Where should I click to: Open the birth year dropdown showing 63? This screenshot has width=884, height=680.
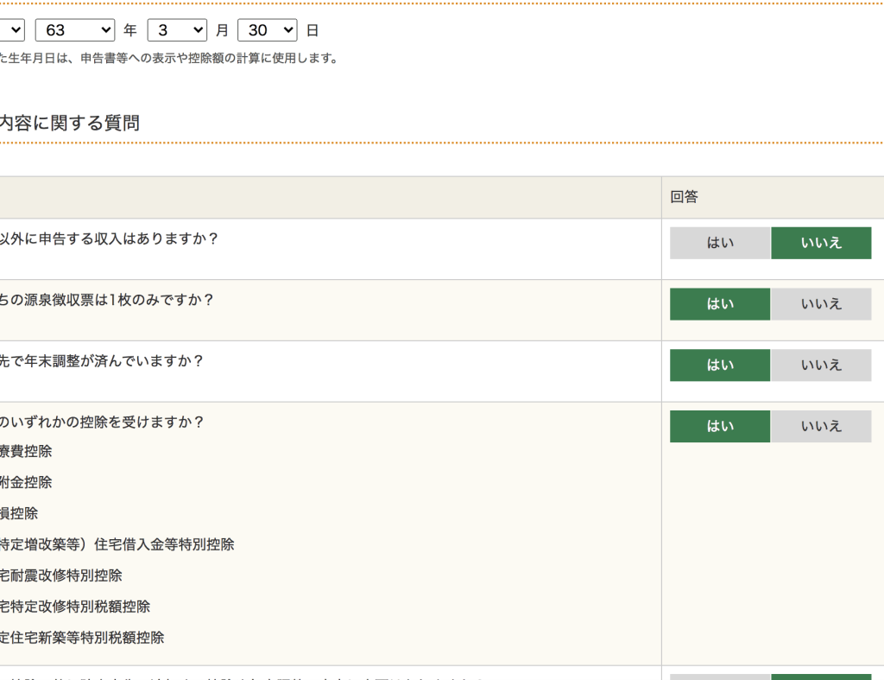(x=75, y=30)
